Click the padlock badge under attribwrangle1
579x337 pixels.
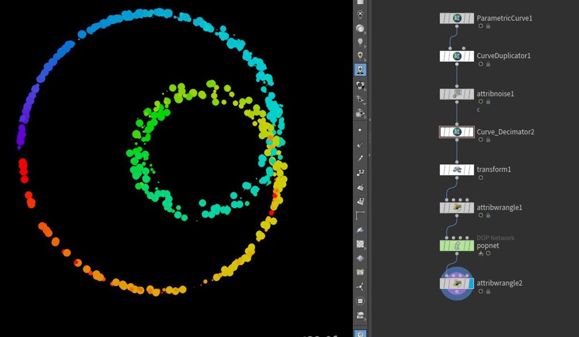[x=488, y=215]
